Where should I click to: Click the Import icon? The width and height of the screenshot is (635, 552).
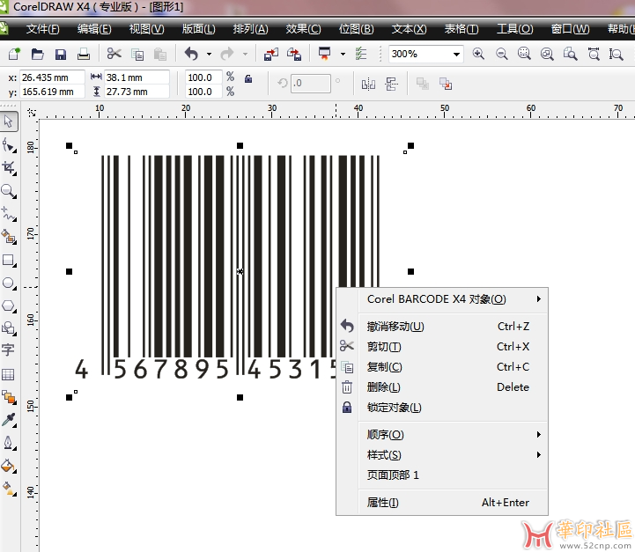[271, 54]
